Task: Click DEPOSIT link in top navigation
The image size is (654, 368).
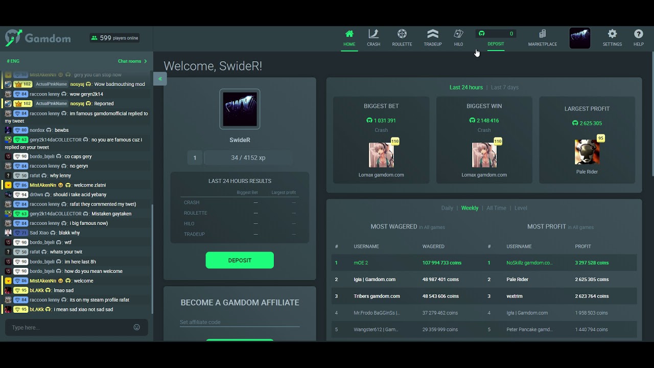Action: click(496, 44)
